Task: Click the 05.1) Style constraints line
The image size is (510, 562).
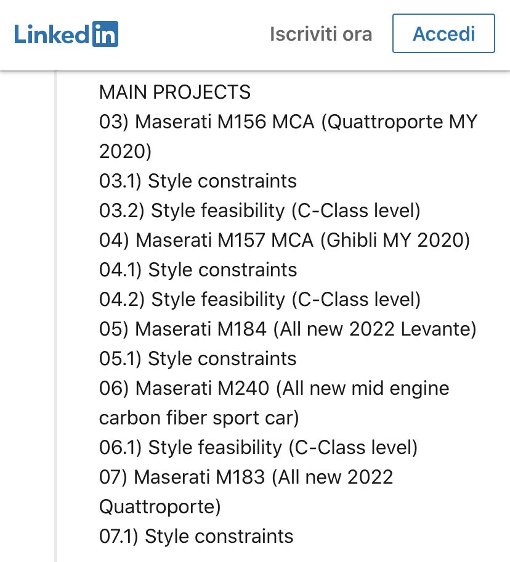Action: tap(198, 358)
